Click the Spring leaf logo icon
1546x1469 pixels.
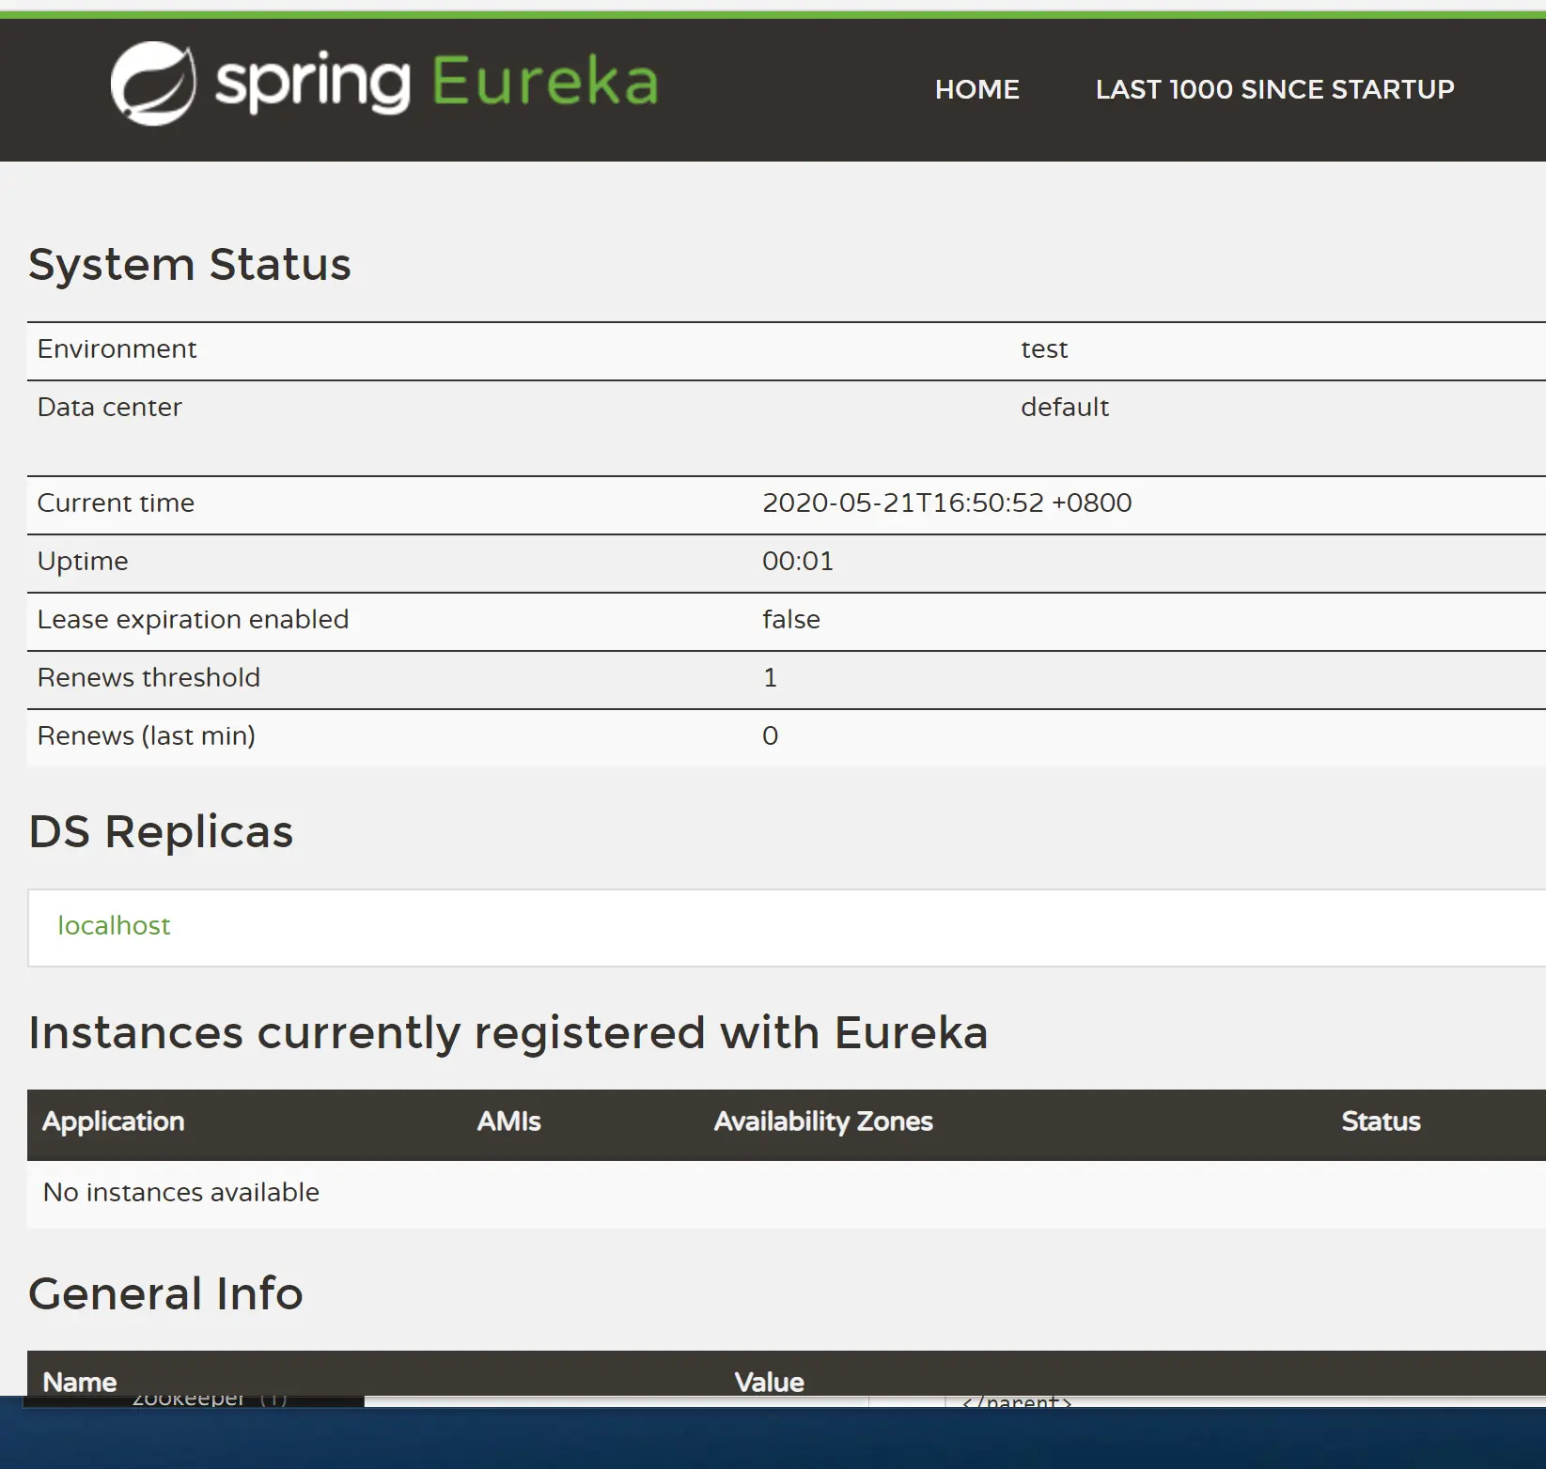(153, 84)
